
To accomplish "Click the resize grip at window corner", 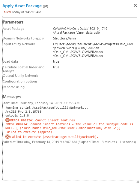I will 137,181.
